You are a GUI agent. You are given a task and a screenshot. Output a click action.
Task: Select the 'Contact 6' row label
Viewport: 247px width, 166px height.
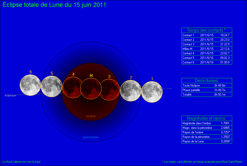point(188,62)
